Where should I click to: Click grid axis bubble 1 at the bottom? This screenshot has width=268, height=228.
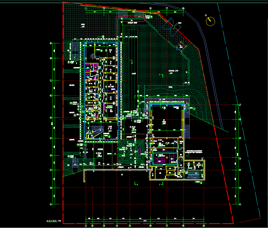[86, 225]
